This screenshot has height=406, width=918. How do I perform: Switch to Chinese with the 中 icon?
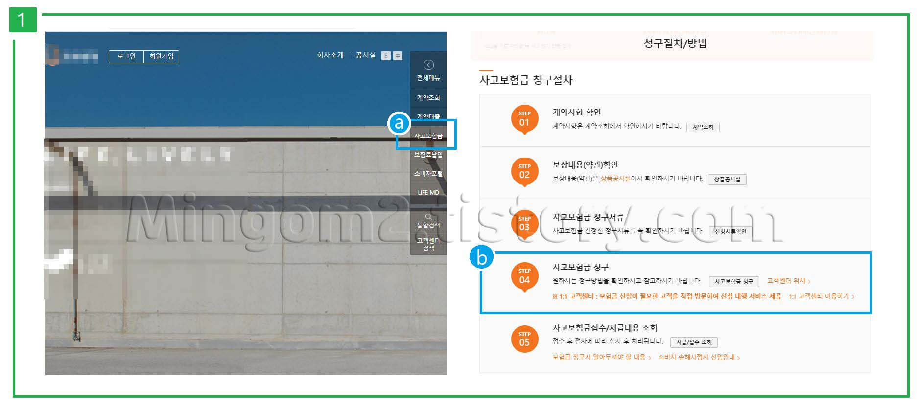click(398, 56)
